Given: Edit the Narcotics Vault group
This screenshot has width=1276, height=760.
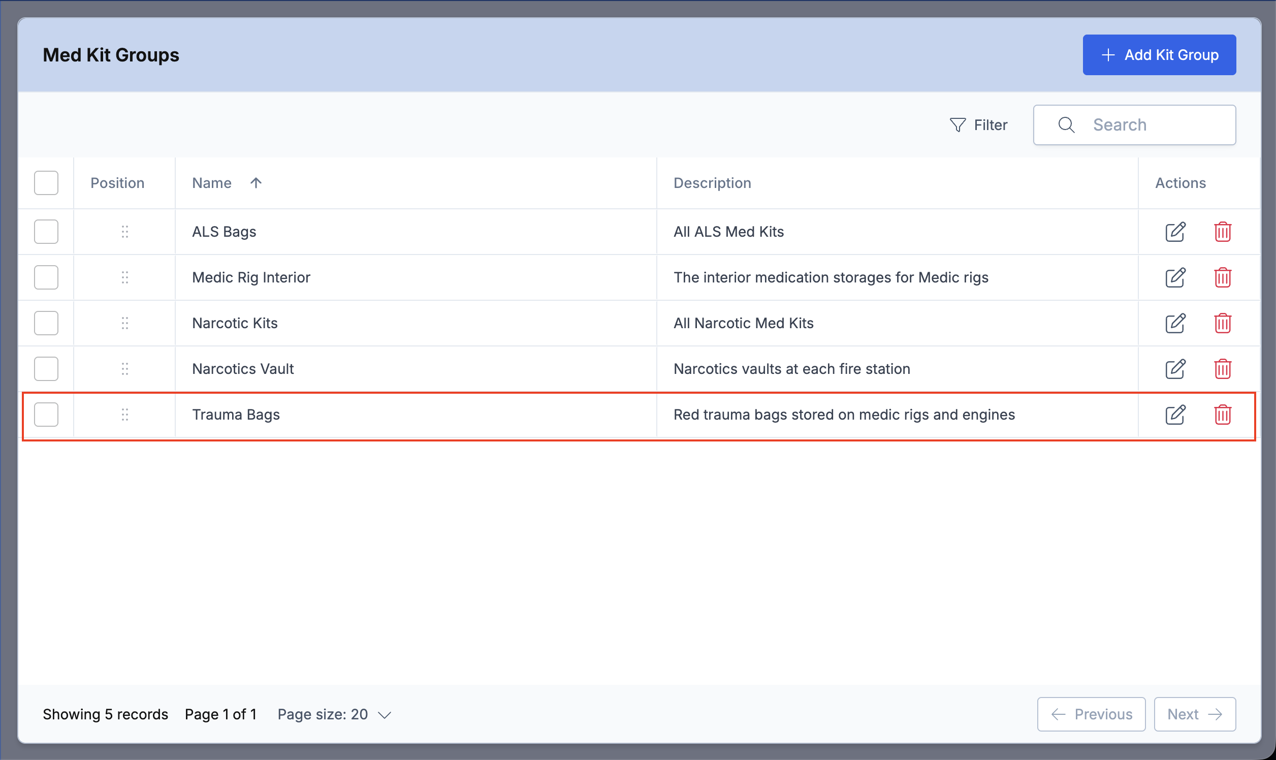Looking at the screenshot, I should coord(1175,368).
